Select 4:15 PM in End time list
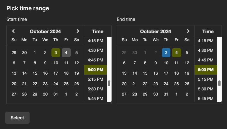 205,41
